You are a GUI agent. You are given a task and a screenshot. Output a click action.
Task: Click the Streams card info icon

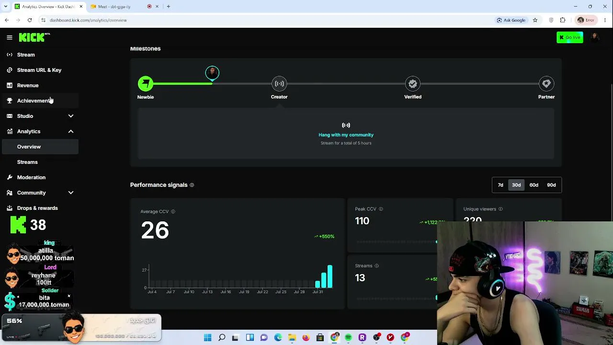click(x=377, y=266)
